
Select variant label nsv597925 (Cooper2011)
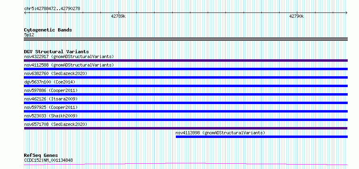click(51, 107)
